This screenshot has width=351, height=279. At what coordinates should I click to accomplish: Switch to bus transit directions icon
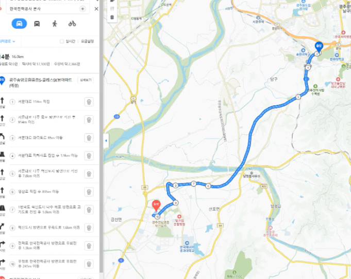(37, 24)
